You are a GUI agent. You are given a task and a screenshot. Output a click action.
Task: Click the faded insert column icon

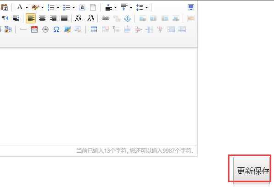149,29
